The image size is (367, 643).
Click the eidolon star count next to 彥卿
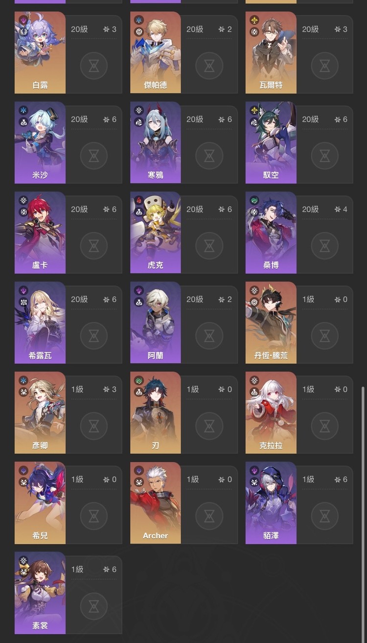110,389
